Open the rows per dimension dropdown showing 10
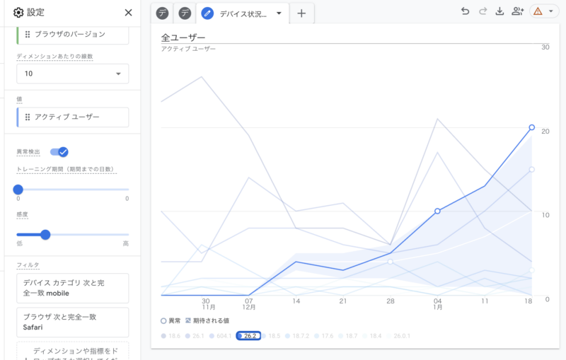Image resolution: width=566 pixels, height=360 pixels. pyautogui.click(x=73, y=74)
